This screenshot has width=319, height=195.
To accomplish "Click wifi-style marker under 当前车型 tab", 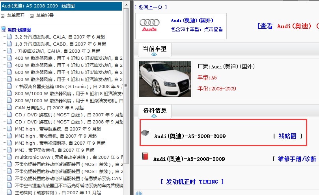I will point(154,54).
